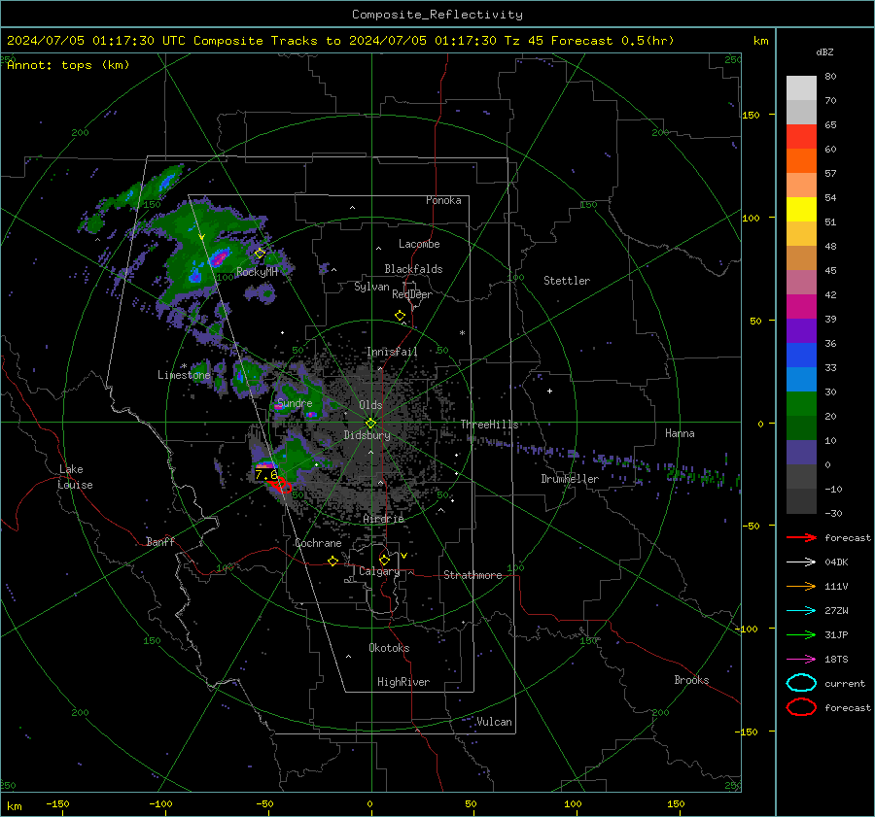Click the red forecast ellipse legend icon
The width and height of the screenshot is (875, 817).
[x=801, y=707]
